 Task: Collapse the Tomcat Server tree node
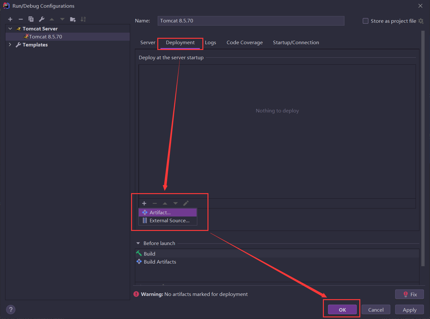(x=10, y=29)
